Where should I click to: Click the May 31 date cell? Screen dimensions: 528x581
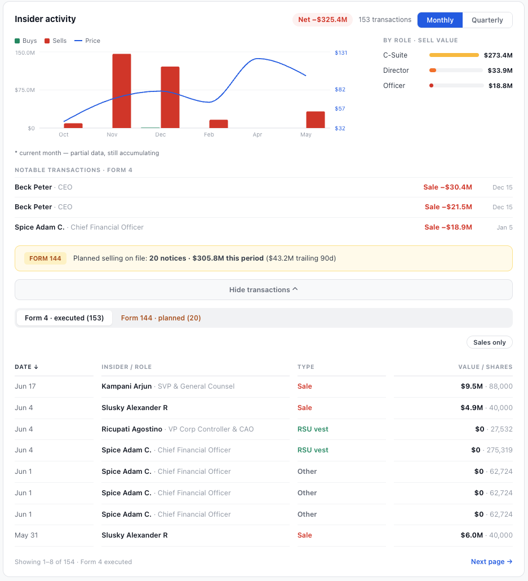coord(26,535)
